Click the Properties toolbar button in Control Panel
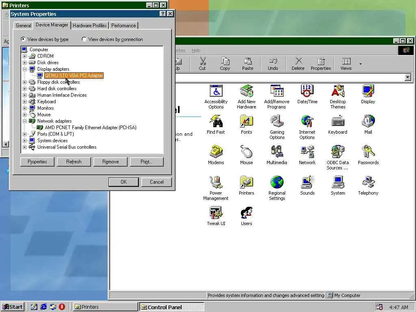 321,64
